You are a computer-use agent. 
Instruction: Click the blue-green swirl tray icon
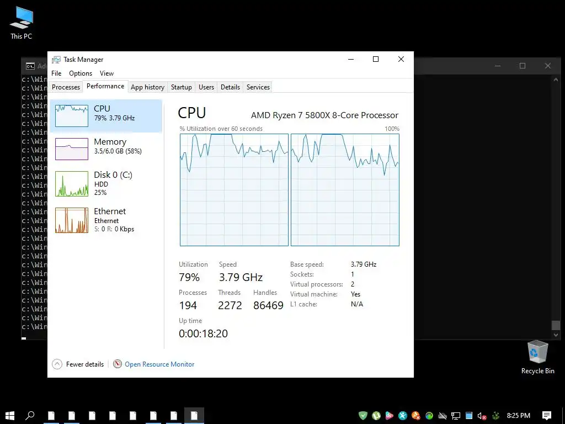429,416
